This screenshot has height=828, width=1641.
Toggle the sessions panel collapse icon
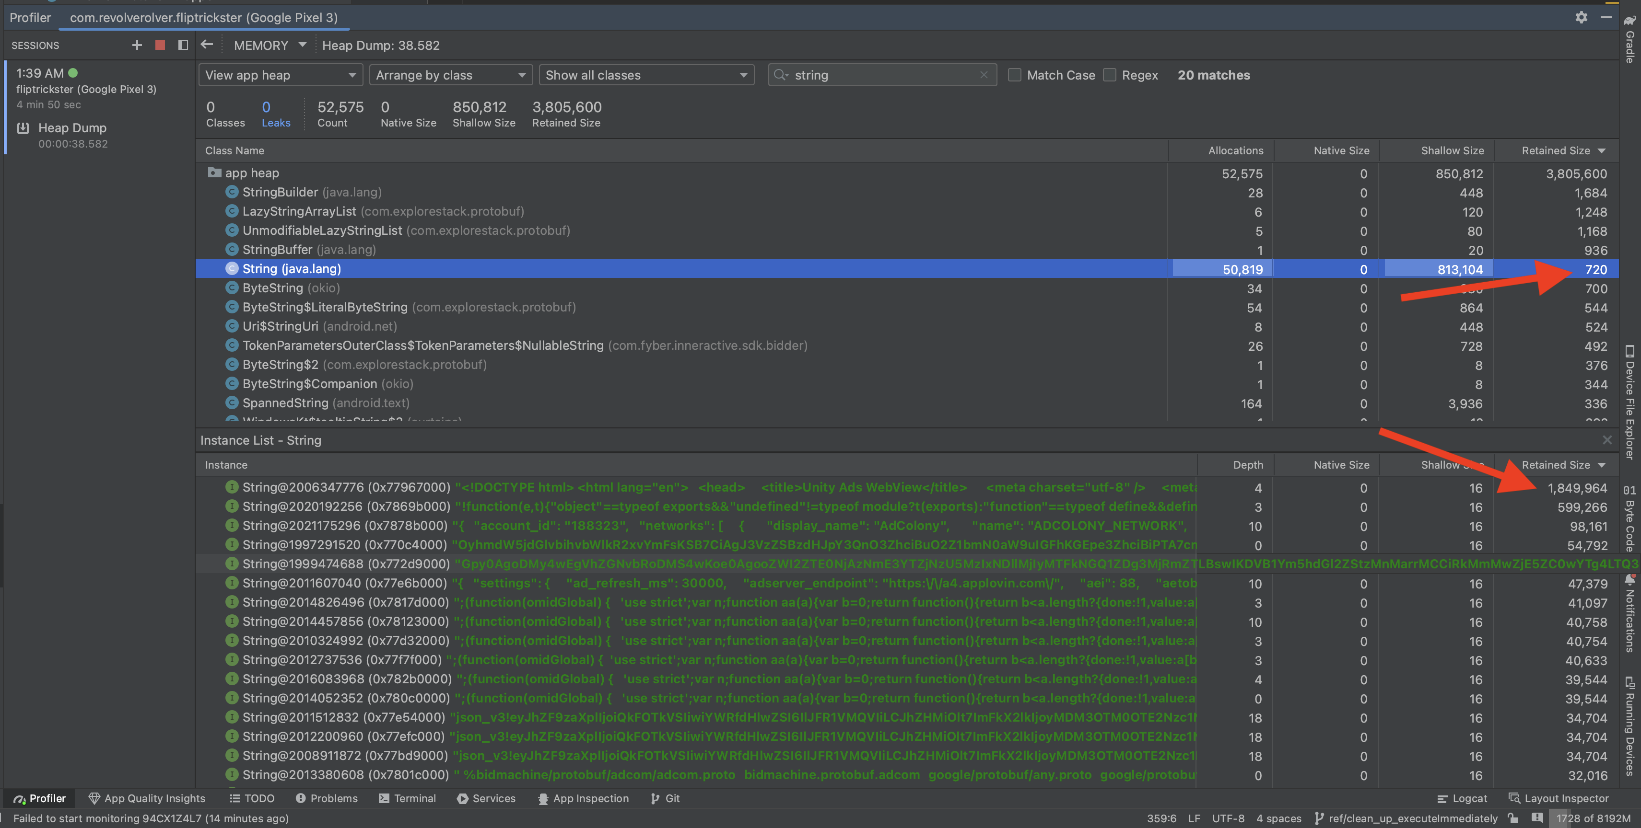(x=183, y=45)
